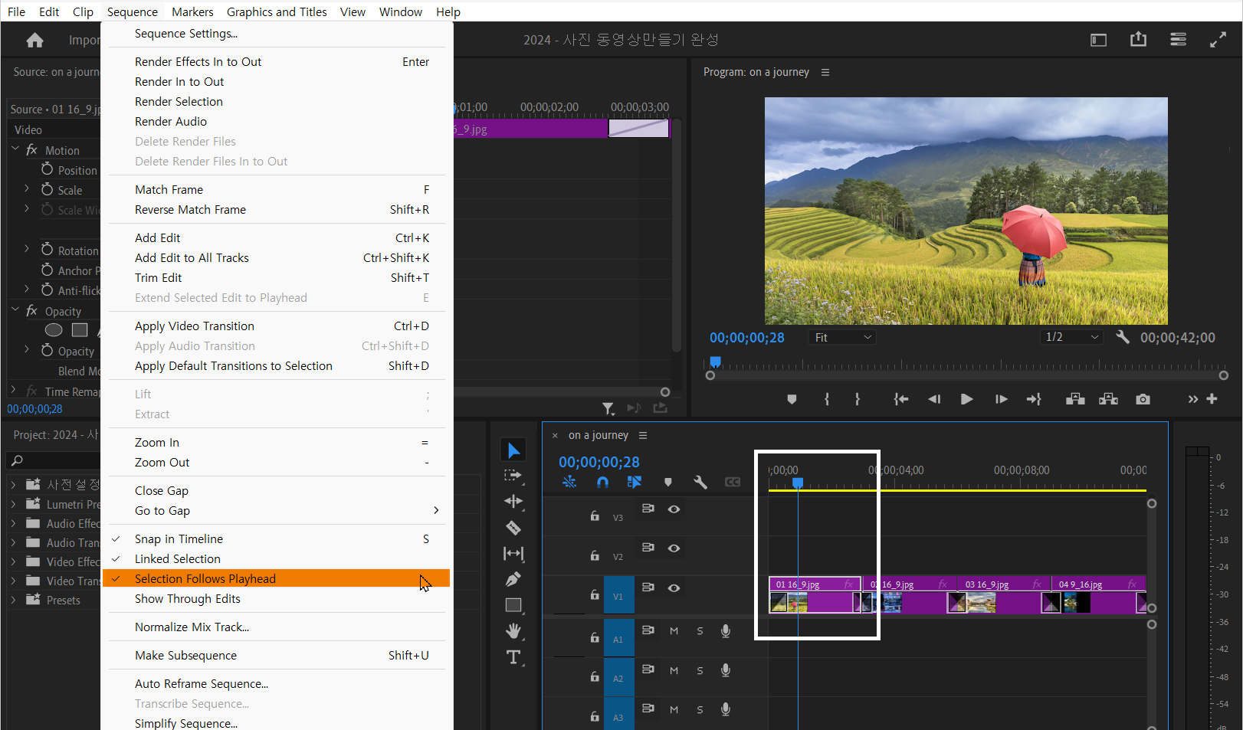Screen dimensions: 1243x730
Task: Maximize video output full screen icon
Action: [1218, 40]
